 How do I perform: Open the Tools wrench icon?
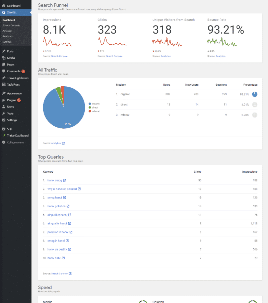(3, 114)
